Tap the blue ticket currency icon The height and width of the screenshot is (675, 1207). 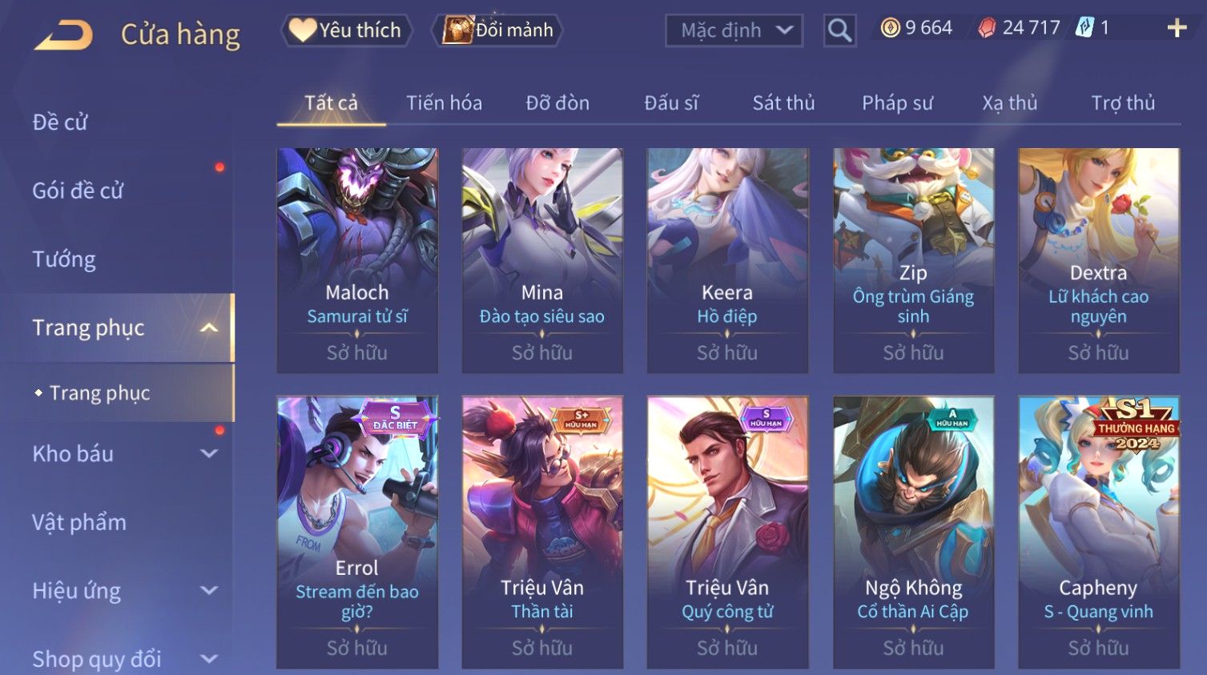1084,28
